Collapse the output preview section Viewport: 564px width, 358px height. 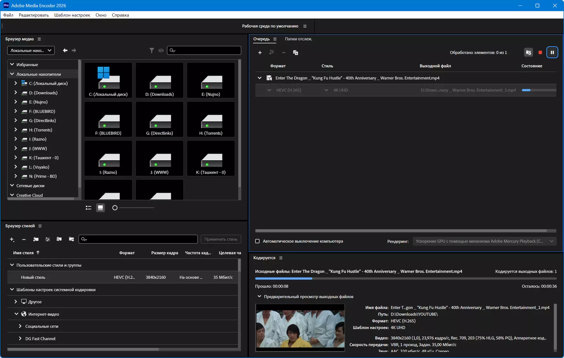(259, 297)
